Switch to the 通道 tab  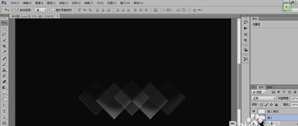(x=269, y=87)
